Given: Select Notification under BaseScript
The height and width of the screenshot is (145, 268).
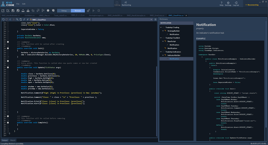Looking at the screenshot, I should pos(174,45).
